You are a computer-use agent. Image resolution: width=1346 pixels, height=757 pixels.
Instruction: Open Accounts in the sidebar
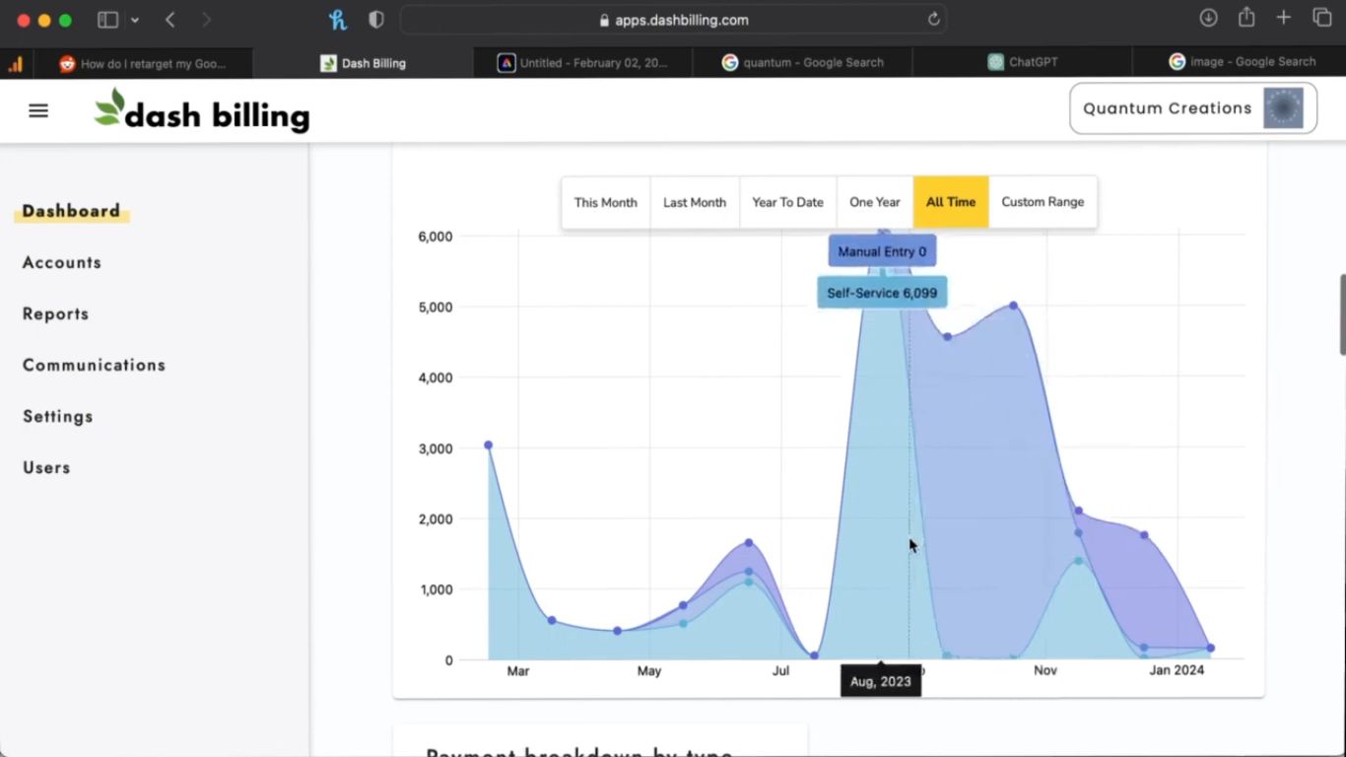click(x=62, y=262)
